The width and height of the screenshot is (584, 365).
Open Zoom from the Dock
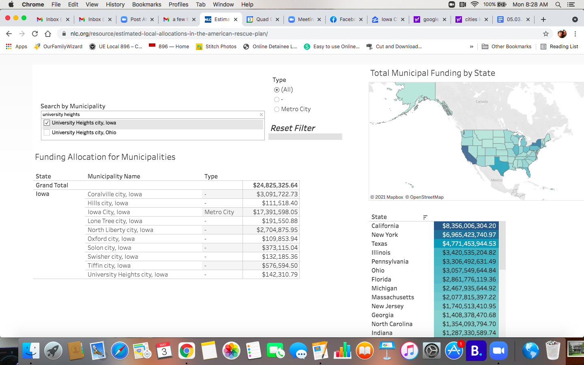pos(498,351)
